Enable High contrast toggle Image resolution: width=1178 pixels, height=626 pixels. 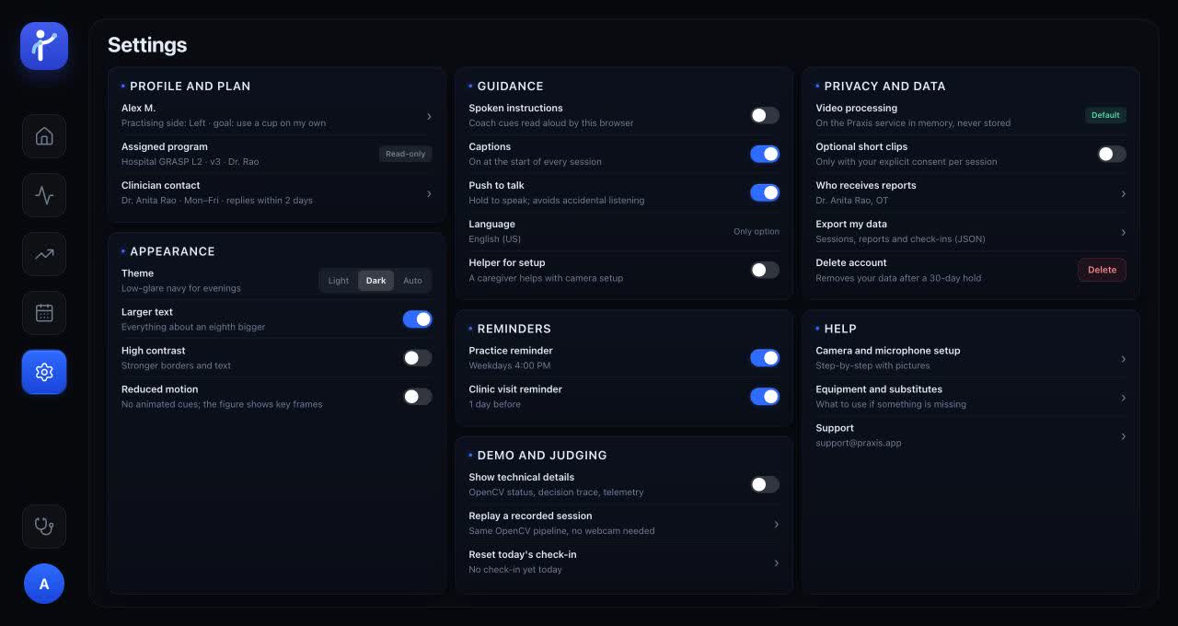417,358
